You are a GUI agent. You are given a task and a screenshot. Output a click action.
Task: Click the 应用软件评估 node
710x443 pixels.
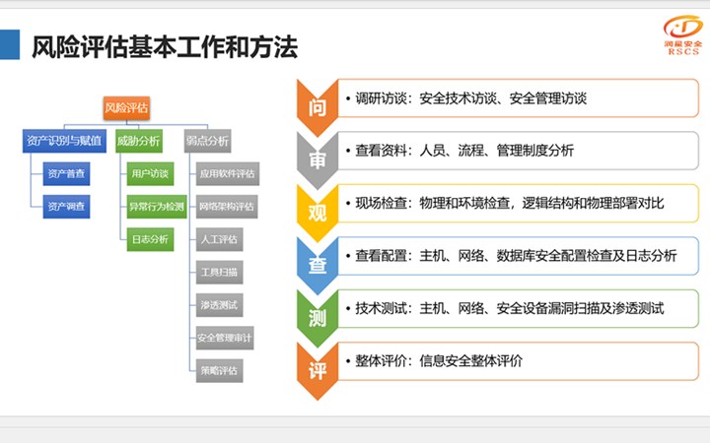click(228, 173)
